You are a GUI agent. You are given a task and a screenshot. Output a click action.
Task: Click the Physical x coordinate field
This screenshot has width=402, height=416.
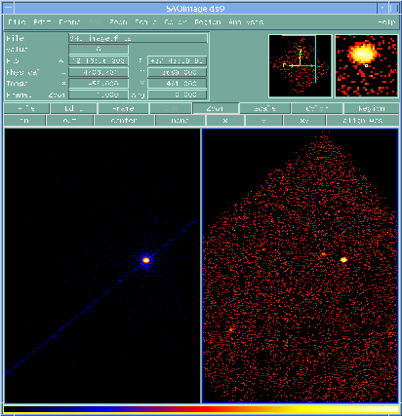point(99,72)
